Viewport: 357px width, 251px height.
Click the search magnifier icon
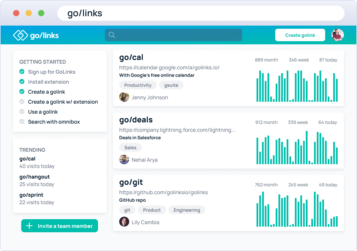[112, 35]
